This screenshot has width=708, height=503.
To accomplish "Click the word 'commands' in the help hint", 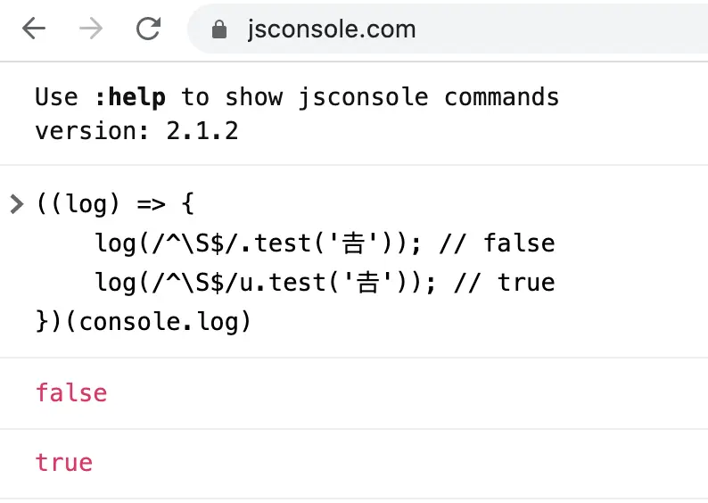I will click(502, 97).
